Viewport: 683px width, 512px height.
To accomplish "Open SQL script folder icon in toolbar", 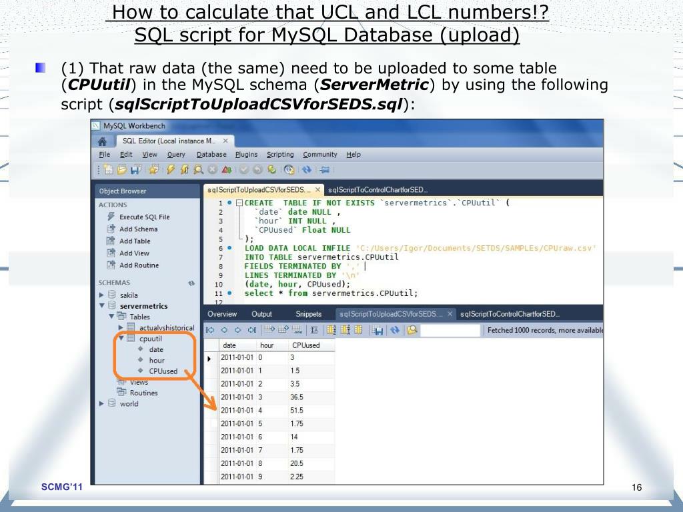I will (122, 169).
